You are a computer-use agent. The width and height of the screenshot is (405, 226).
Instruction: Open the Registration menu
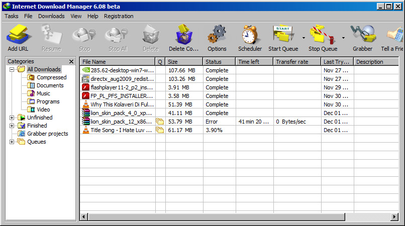[x=119, y=16]
